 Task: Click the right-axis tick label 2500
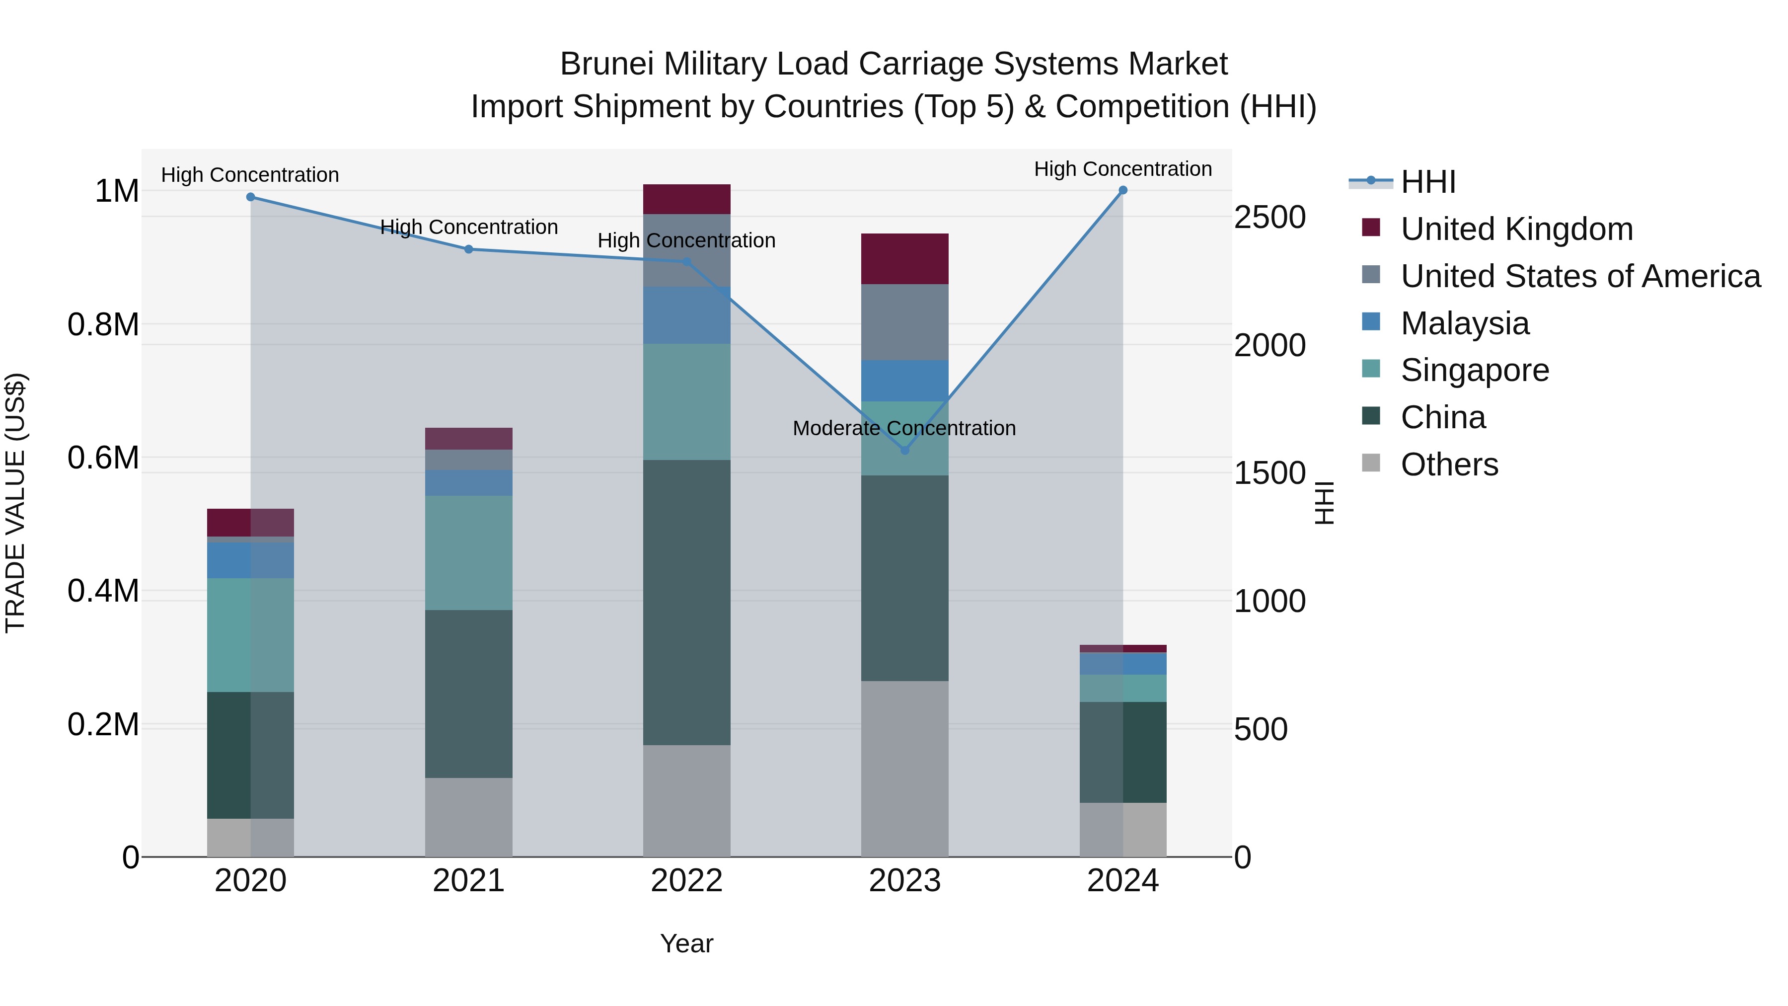point(1270,217)
